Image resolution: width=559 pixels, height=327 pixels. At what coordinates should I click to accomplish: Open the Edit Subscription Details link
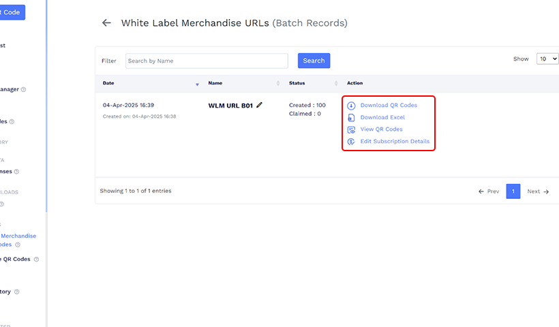click(395, 142)
